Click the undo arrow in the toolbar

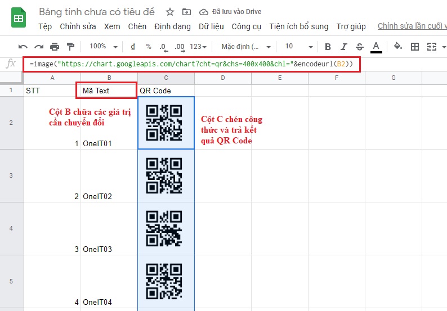pos(23,47)
